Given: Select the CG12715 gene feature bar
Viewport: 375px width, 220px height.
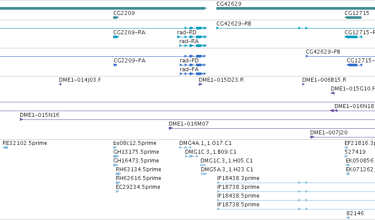Looking at the screenshot, I should point(353,18).
